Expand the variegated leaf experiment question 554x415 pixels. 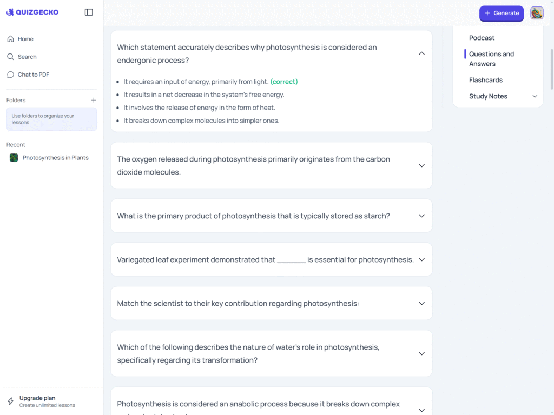coord(421,260)
